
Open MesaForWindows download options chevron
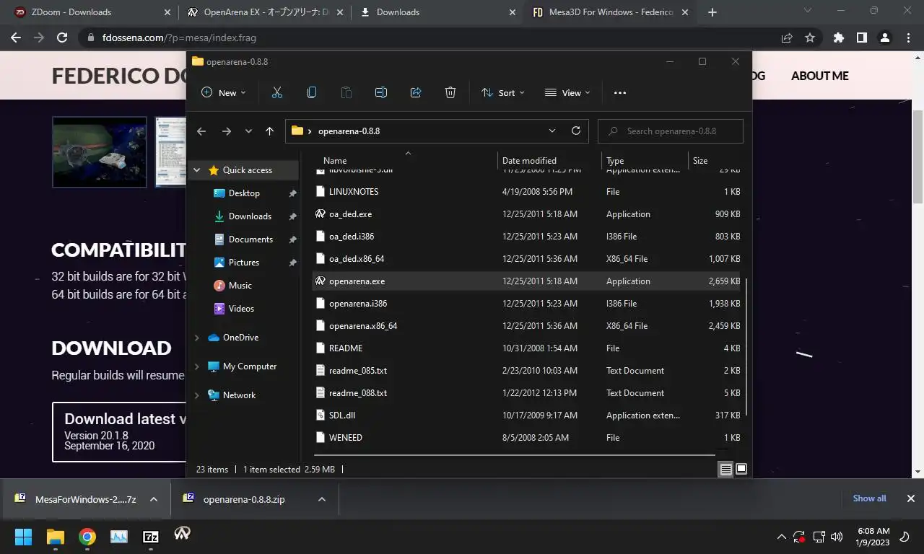point(154,499)
